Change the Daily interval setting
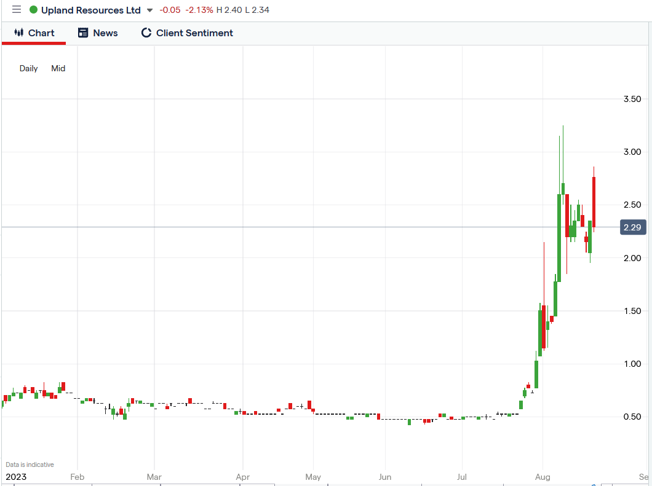The image size is (652, 486). pos(29,69)
